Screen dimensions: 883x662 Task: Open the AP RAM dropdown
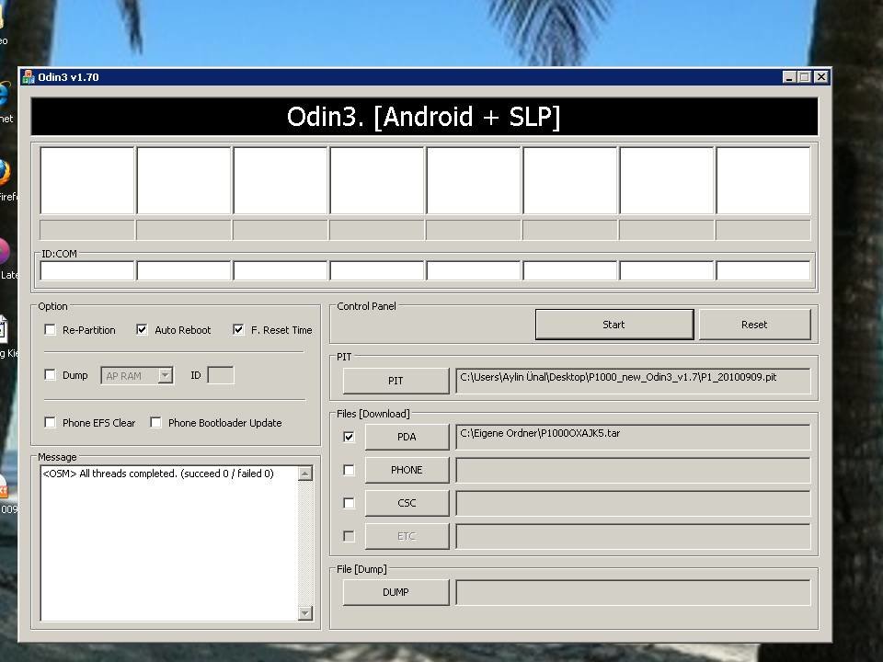click(165, 375)
